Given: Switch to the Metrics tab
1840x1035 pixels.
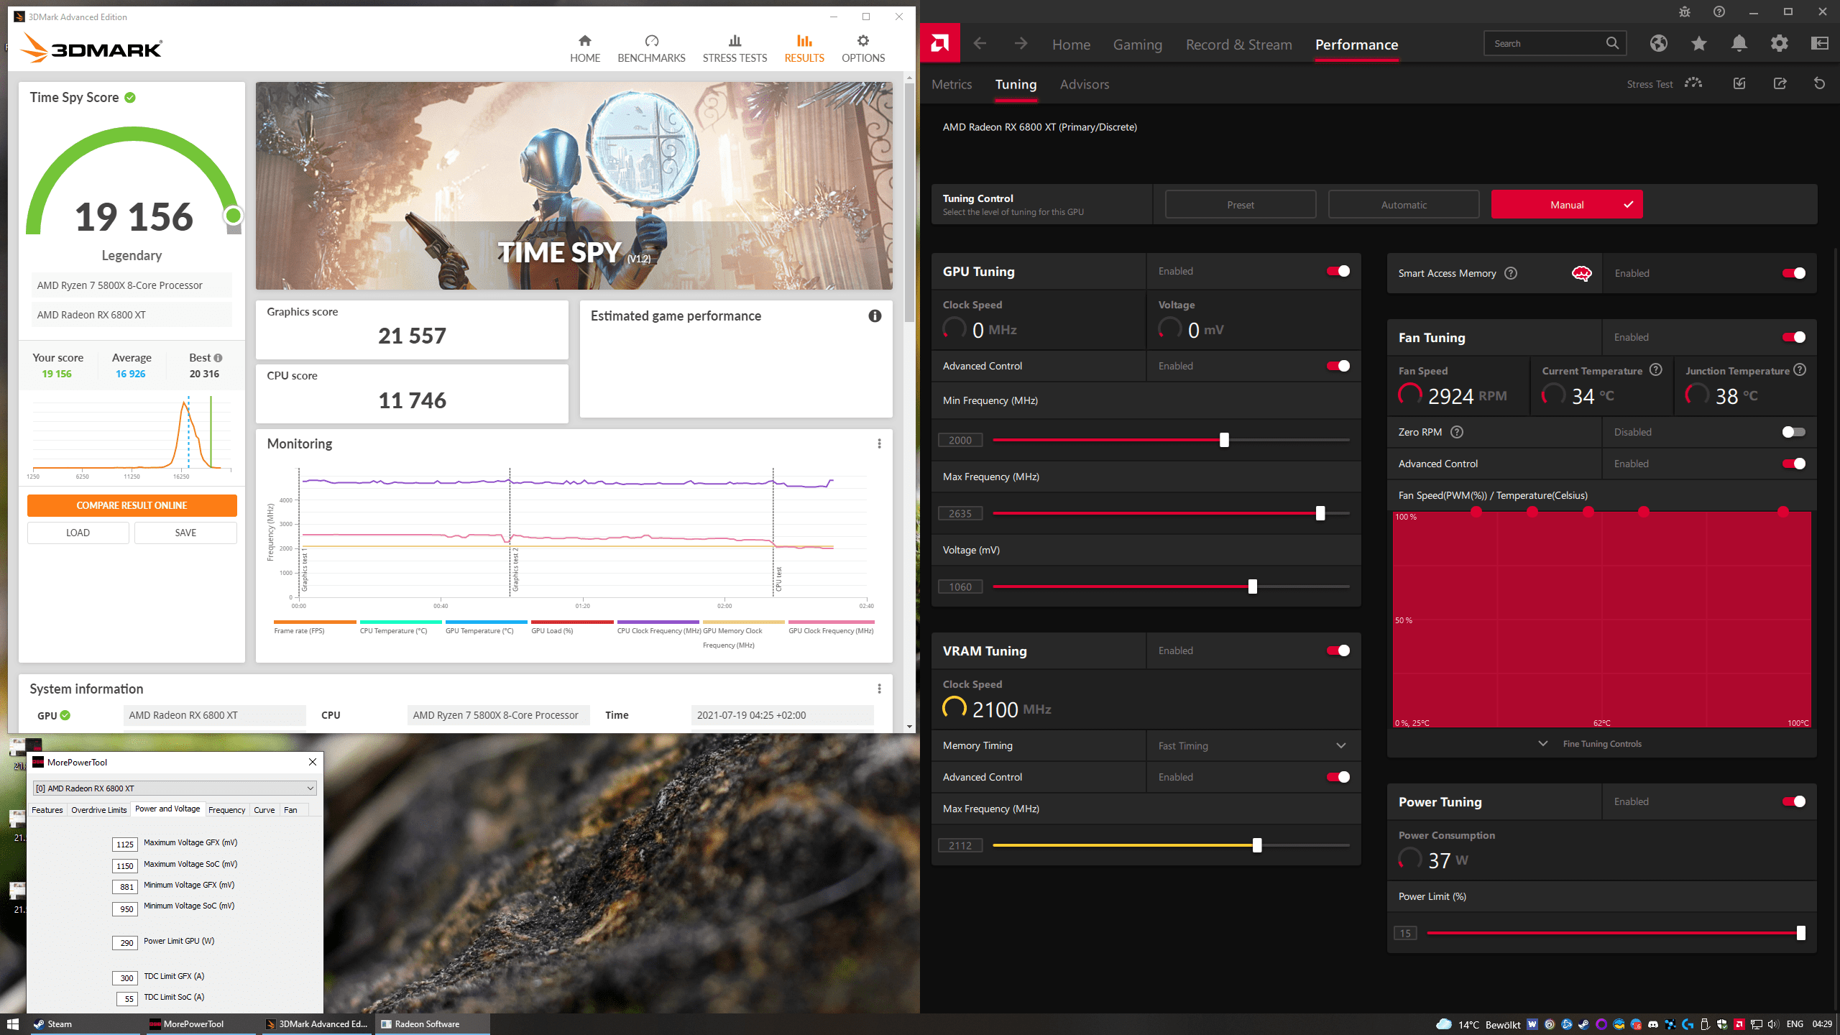Looking at the screenshot, I should click(952, 85).
